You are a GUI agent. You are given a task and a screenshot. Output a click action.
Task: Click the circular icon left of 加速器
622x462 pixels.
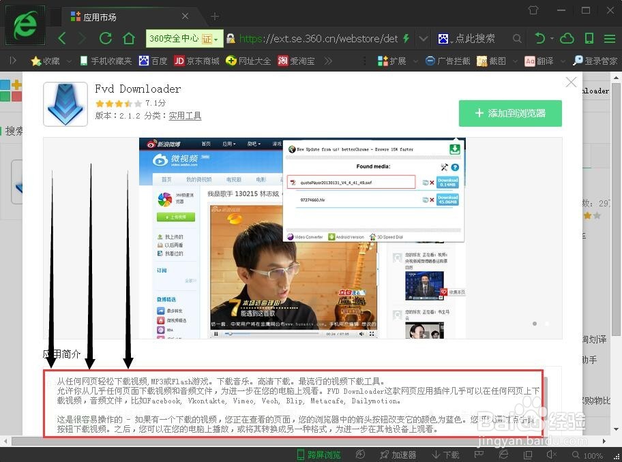pyautogui.click(x=360, y=455)
